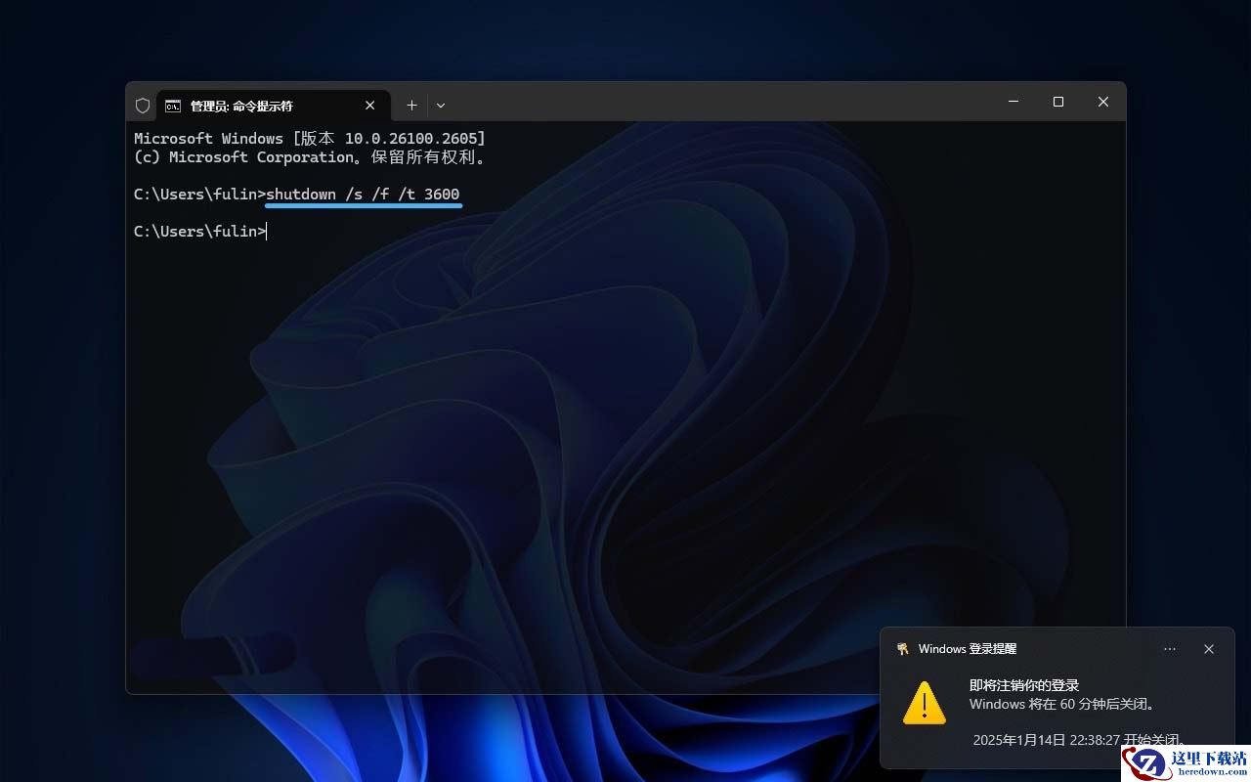Image resolution: width=1251 pixels, height=782 pixels.
Task: Click the Microsoft Corporation copyright line
Action: 310,157
